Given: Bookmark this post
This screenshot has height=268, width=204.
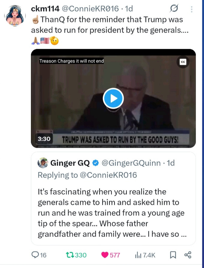Looking at the screenshot, I should pos(173,255).
